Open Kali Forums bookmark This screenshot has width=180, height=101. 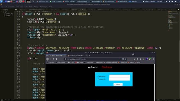(89, 62)
